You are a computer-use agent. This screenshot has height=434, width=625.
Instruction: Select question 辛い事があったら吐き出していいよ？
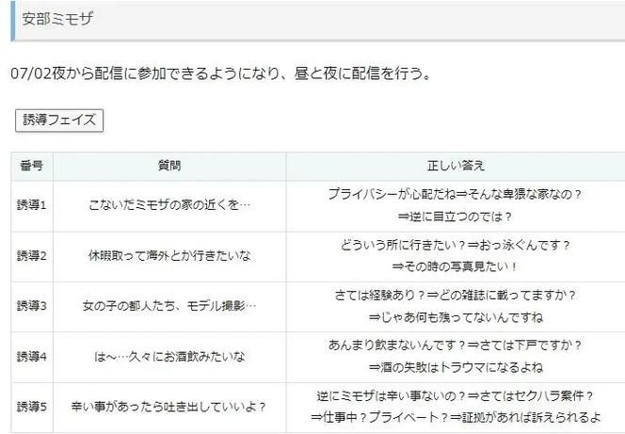click(x=168, y=407)
